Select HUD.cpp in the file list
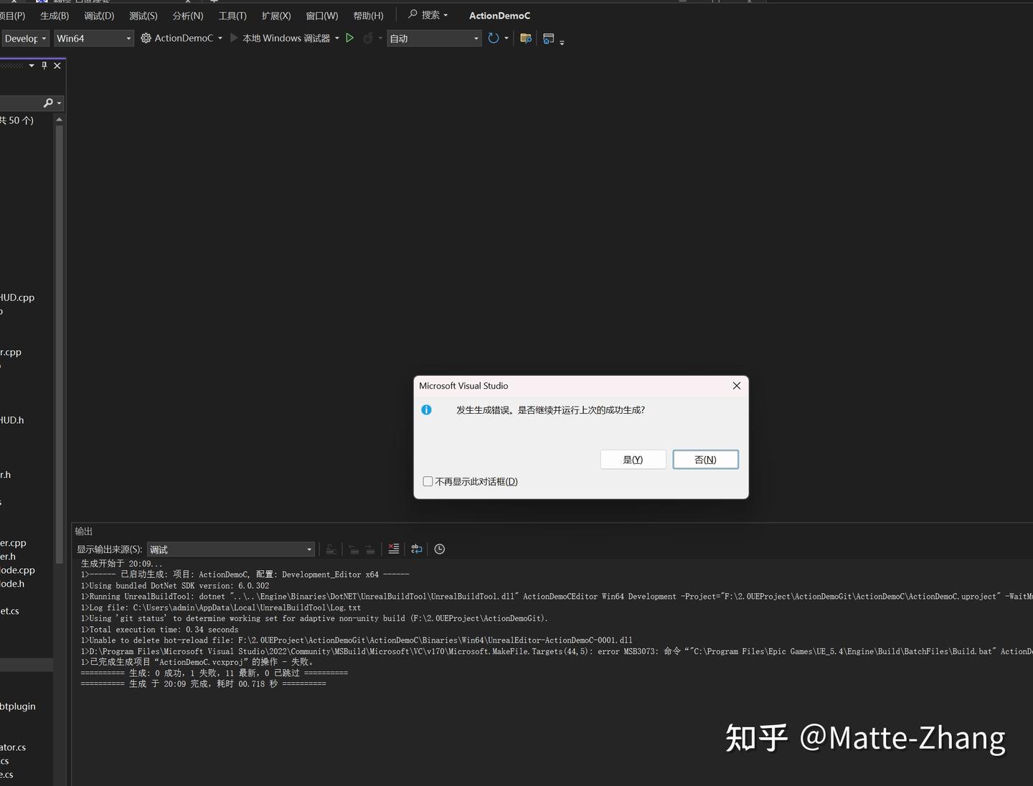The image size is (1033, 786). point(17,297)
